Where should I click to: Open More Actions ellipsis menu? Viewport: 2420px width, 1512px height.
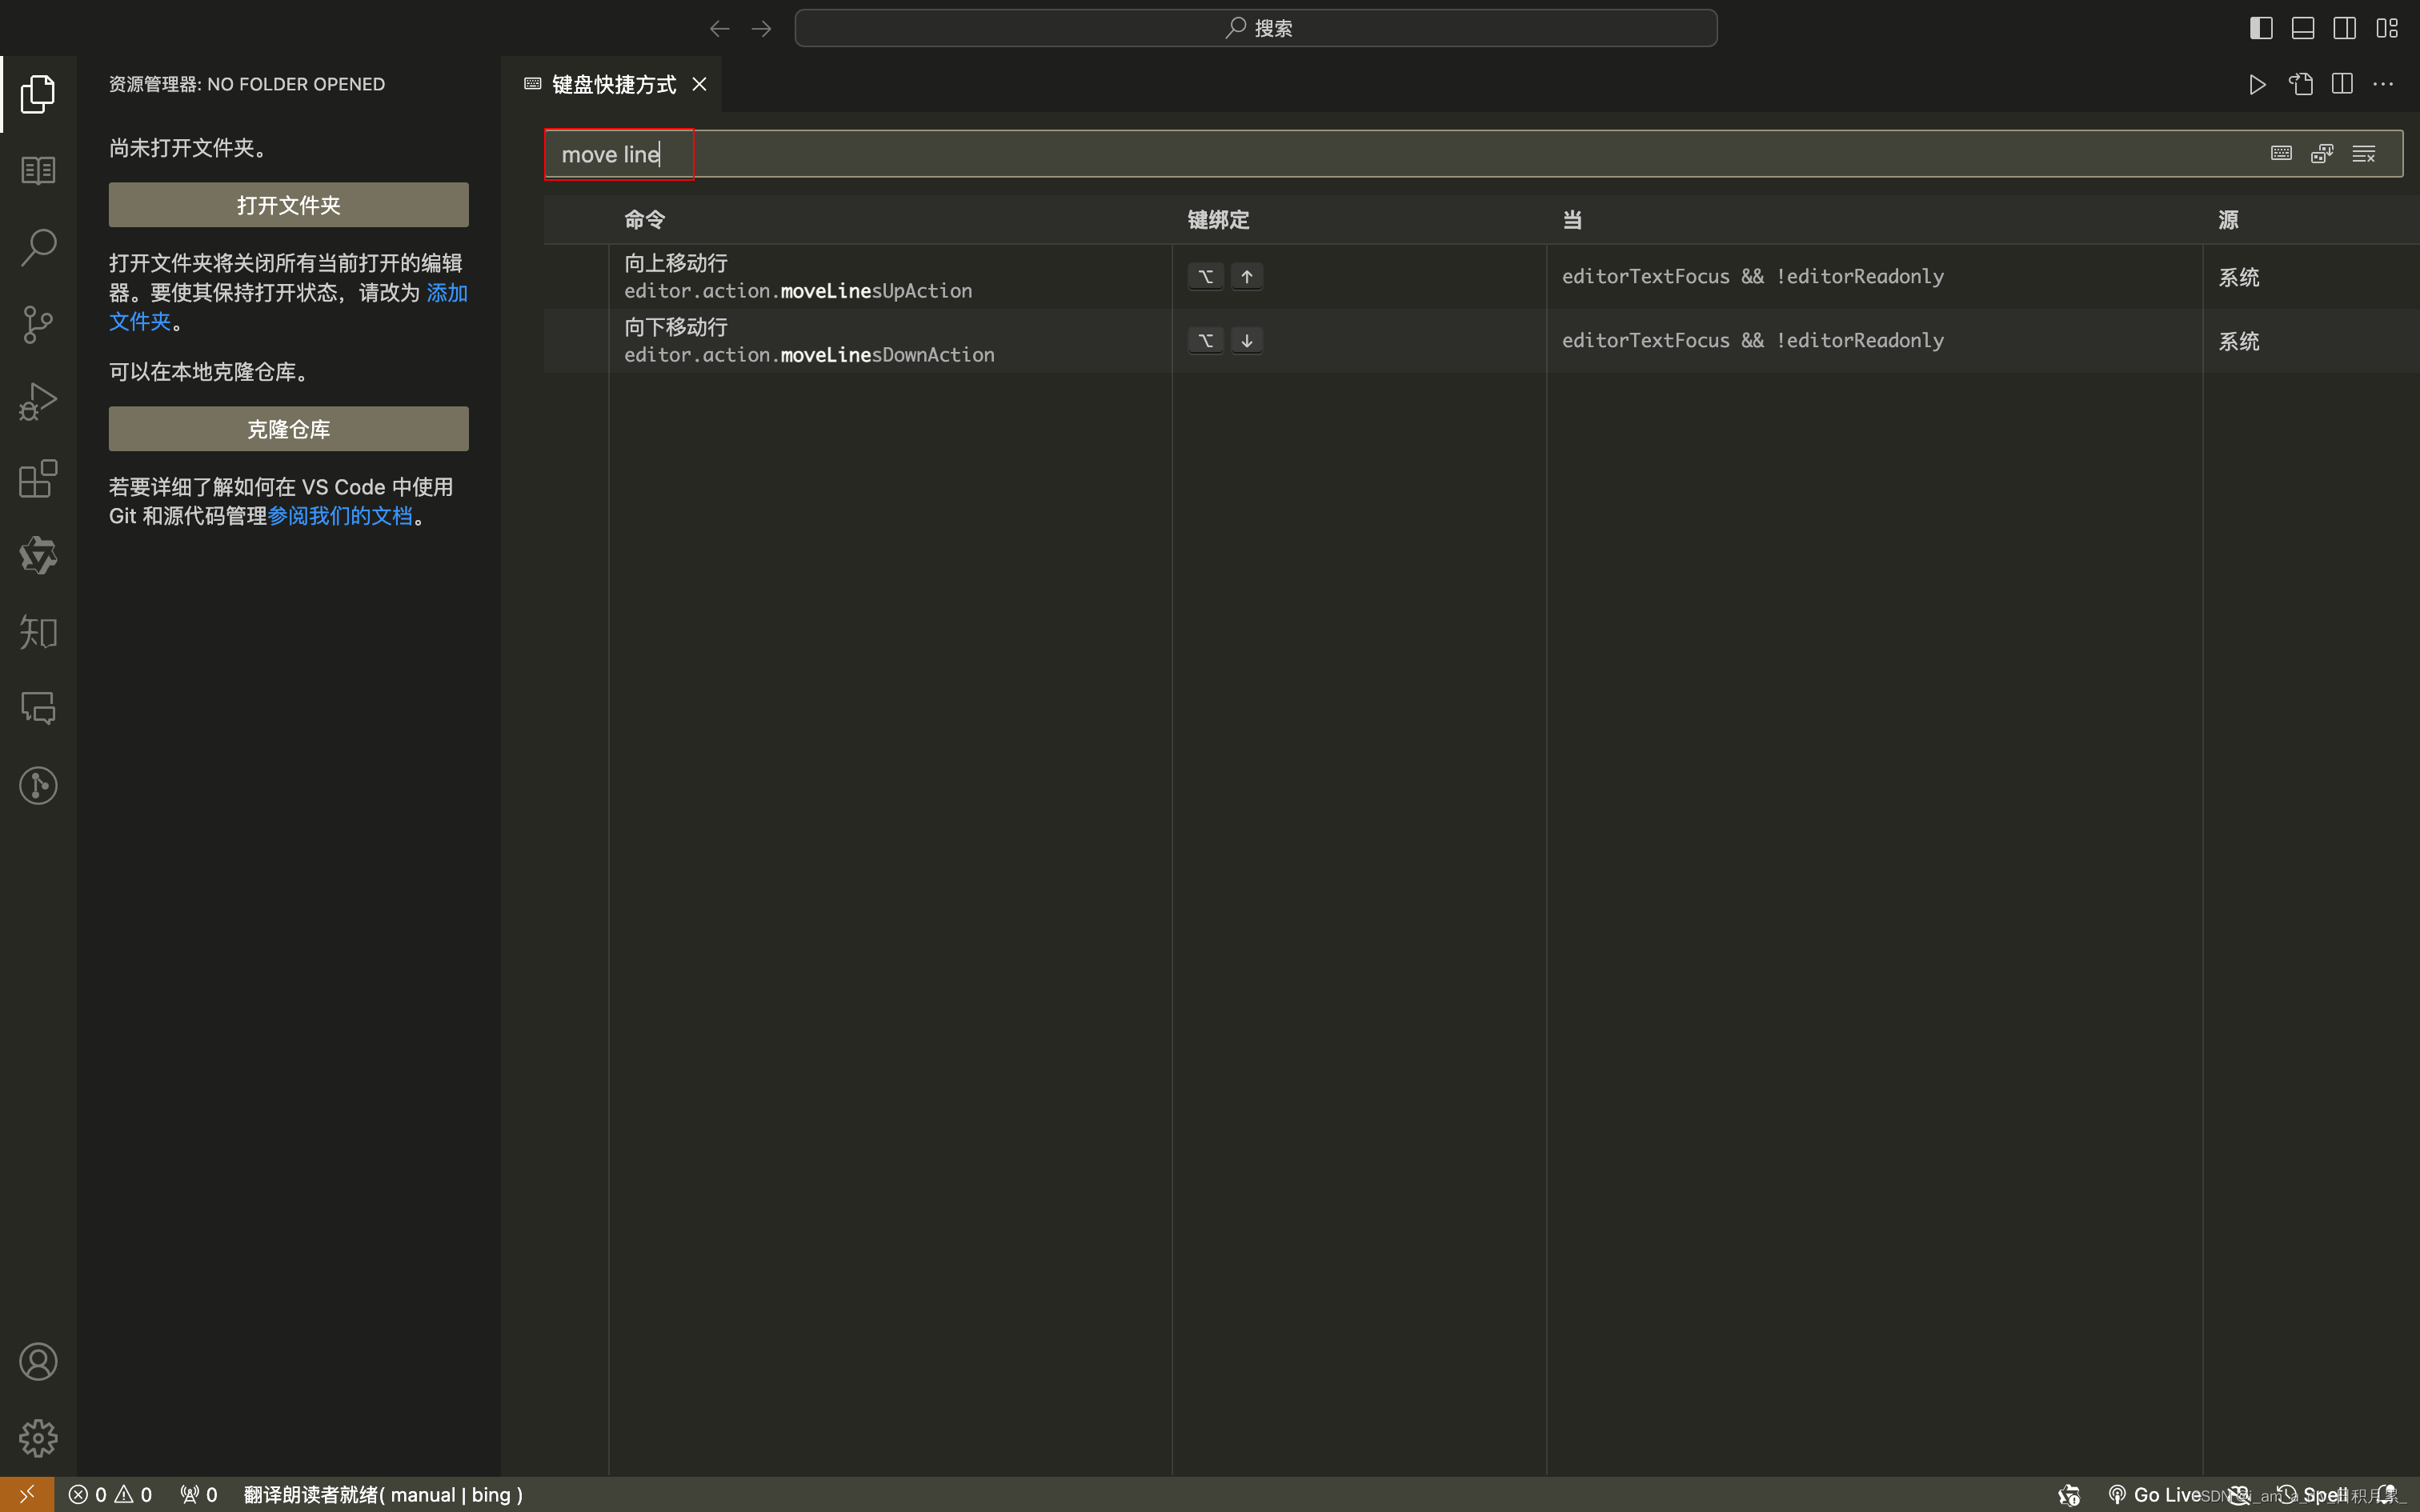click(2383, 84)
